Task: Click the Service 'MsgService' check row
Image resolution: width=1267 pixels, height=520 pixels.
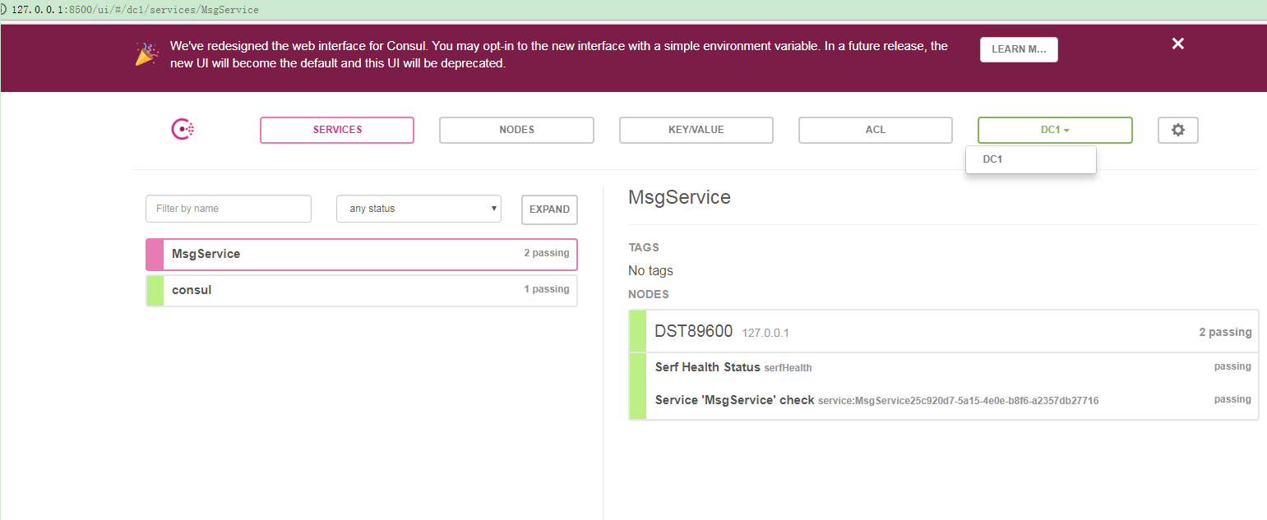Action: coord(944,401)
